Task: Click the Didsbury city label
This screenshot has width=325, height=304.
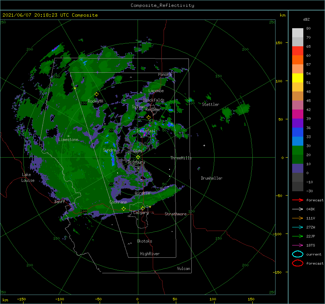Action: click(x=136, y=162)
